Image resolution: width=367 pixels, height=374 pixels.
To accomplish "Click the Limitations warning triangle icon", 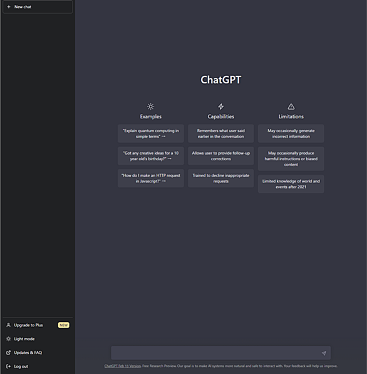I will [x=291, y=106].
